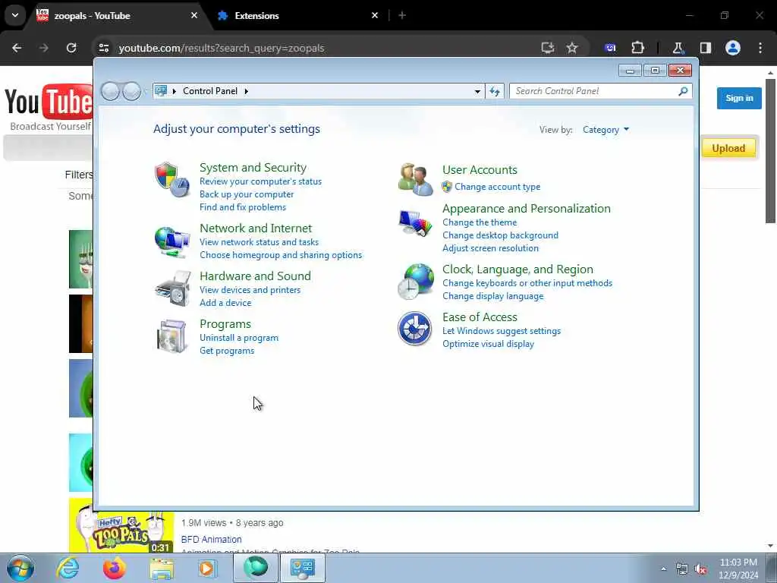Click site information icon in address bar
Screen dimensions: 777x583
pos(103,48)
